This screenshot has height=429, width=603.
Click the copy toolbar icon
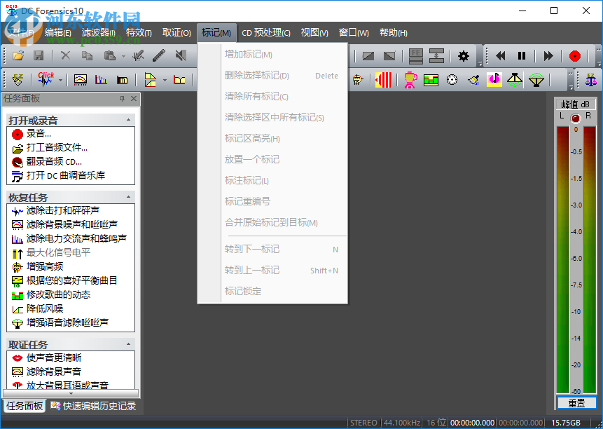pyautogui.click(x=88, y=56)
